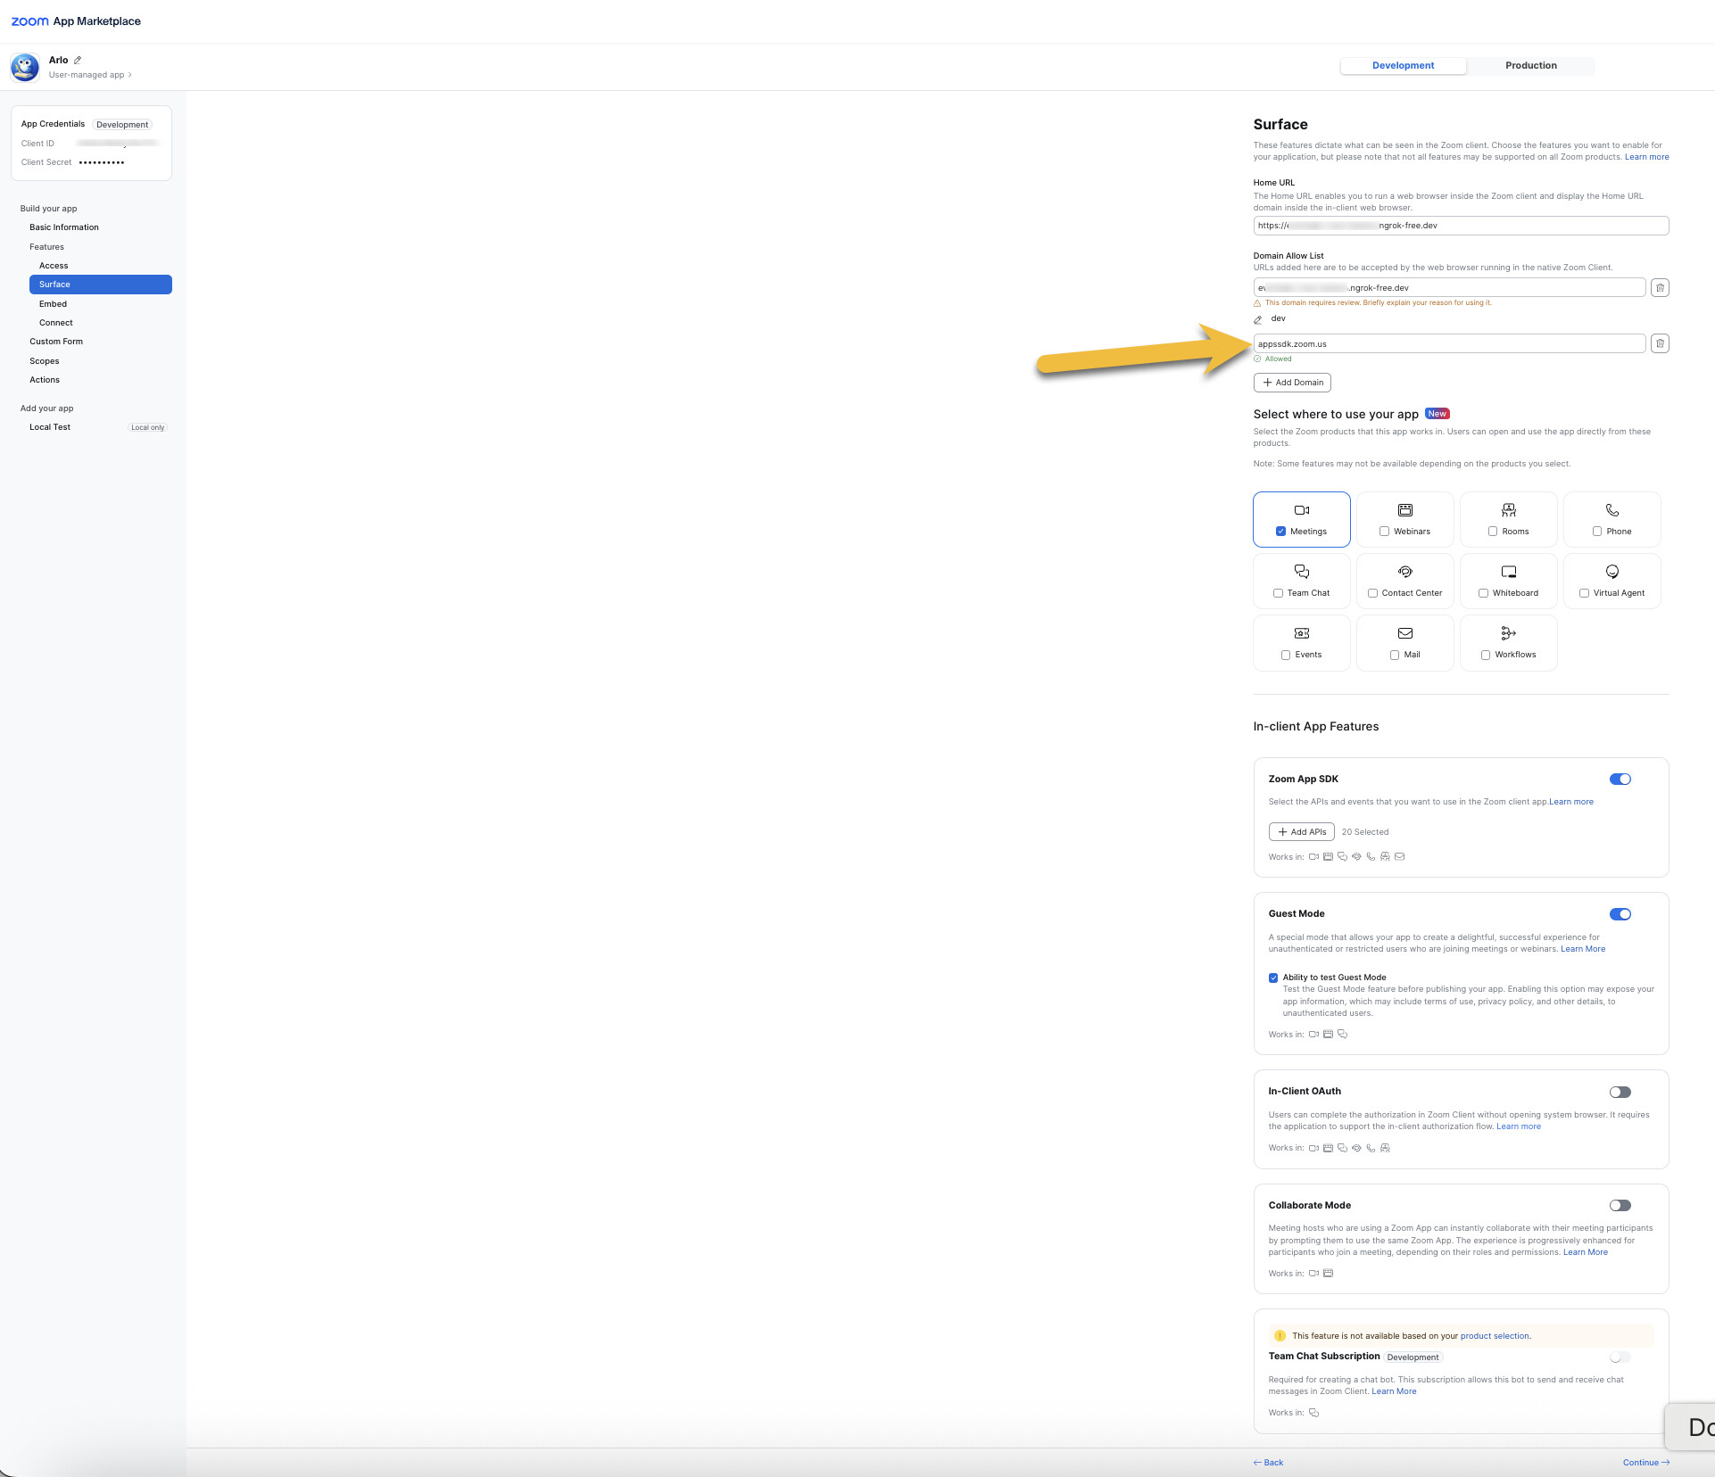Click the Arlo app avatar icon
The height and width of the screenshot is (1477, 1715).
pos(25,67)
